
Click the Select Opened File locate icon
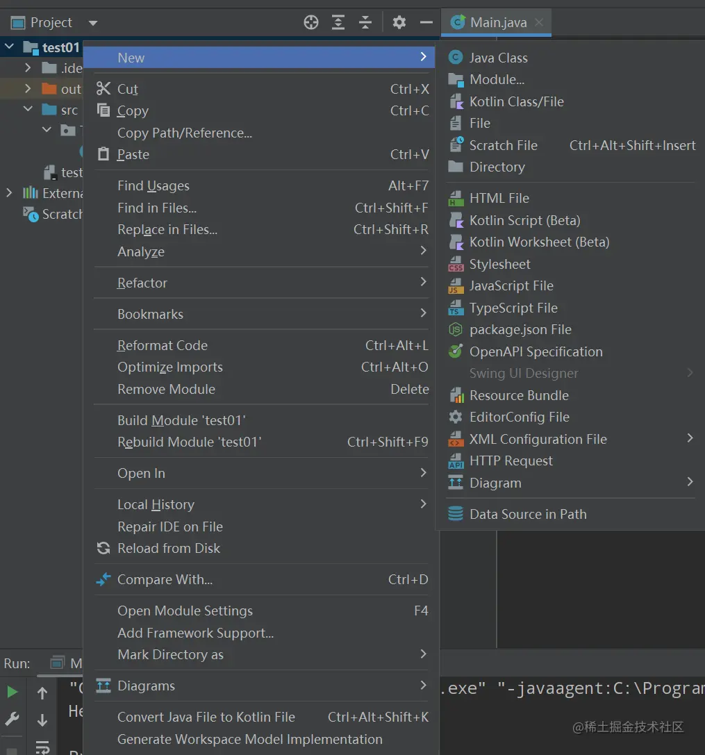pos(311,22)
